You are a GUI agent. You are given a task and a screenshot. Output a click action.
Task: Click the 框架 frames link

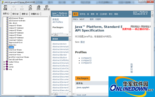(92, 19)
